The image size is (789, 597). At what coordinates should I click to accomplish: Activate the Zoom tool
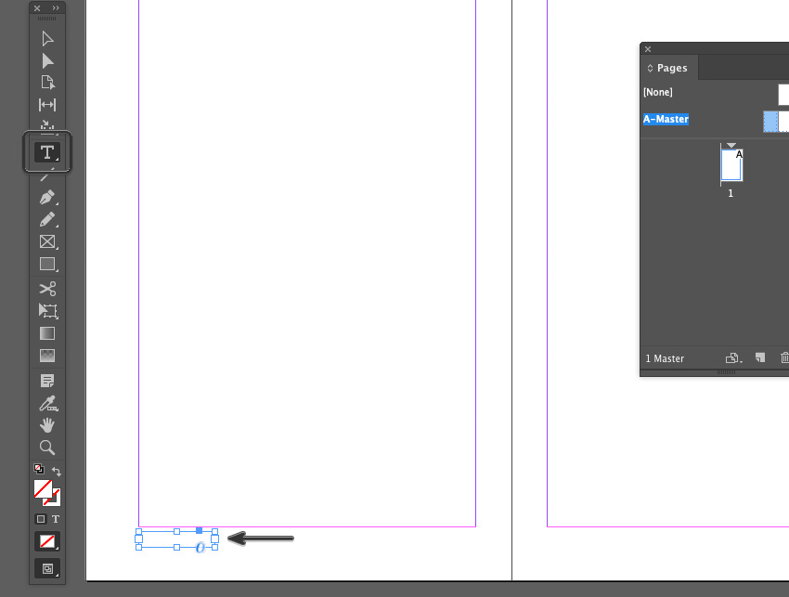point(46,448)
